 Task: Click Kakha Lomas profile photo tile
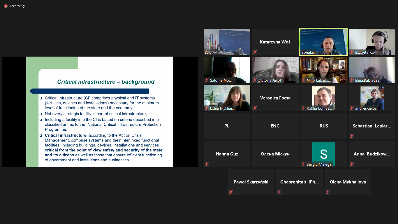click(x=323, y=97)
